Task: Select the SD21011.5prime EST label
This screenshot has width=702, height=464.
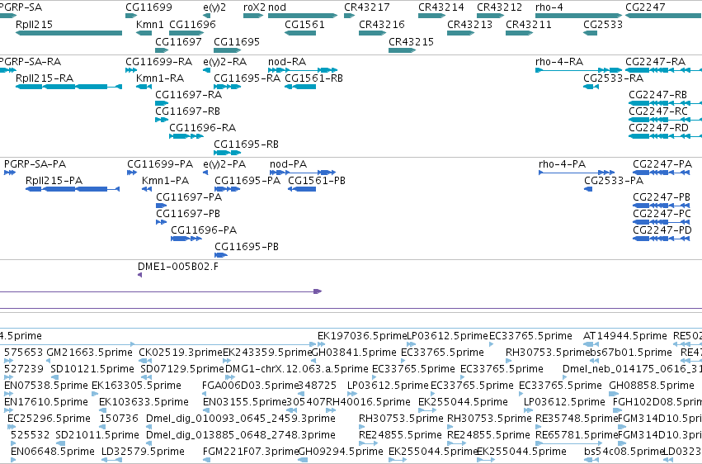Action: point(97,435)
